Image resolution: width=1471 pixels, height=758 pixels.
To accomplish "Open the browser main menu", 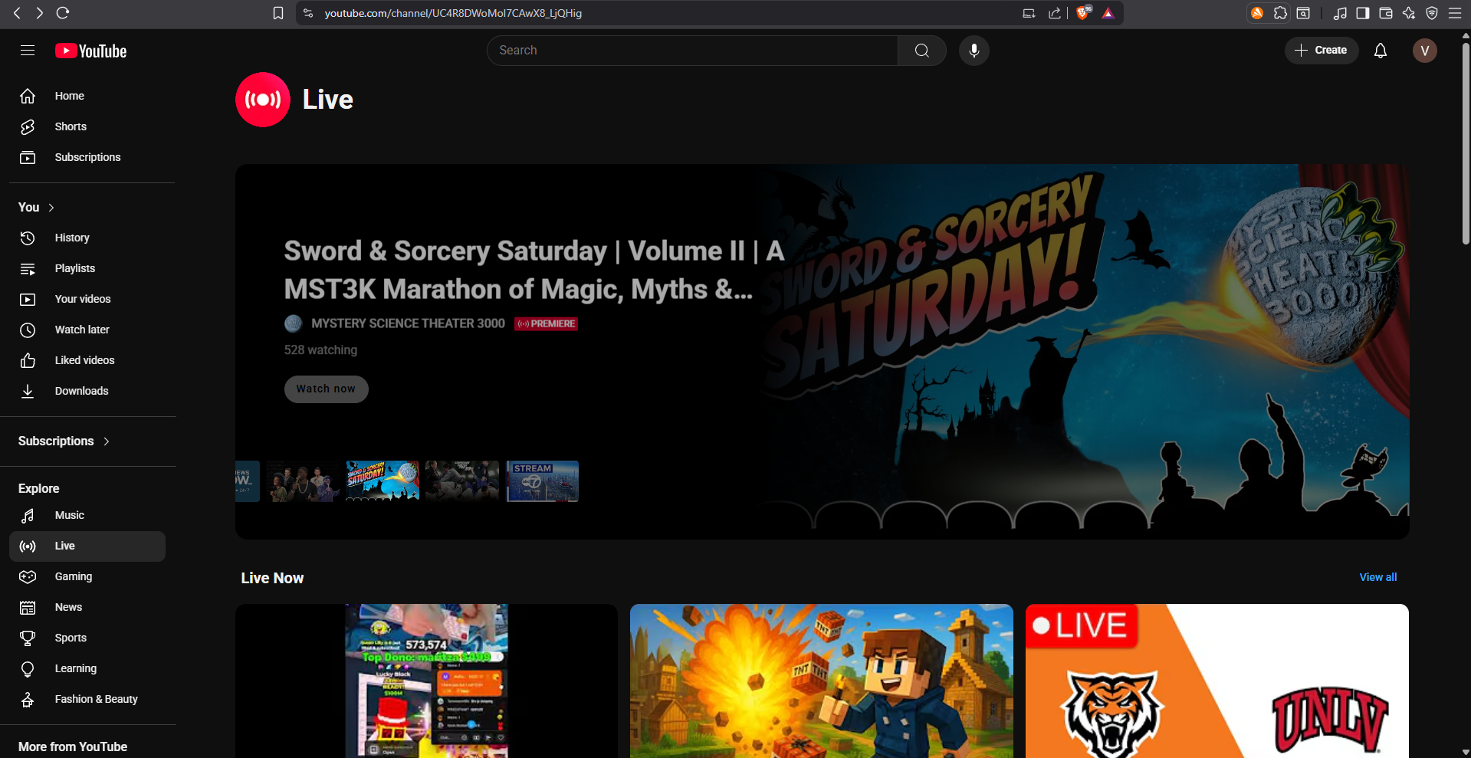I will click(1454, 13).
